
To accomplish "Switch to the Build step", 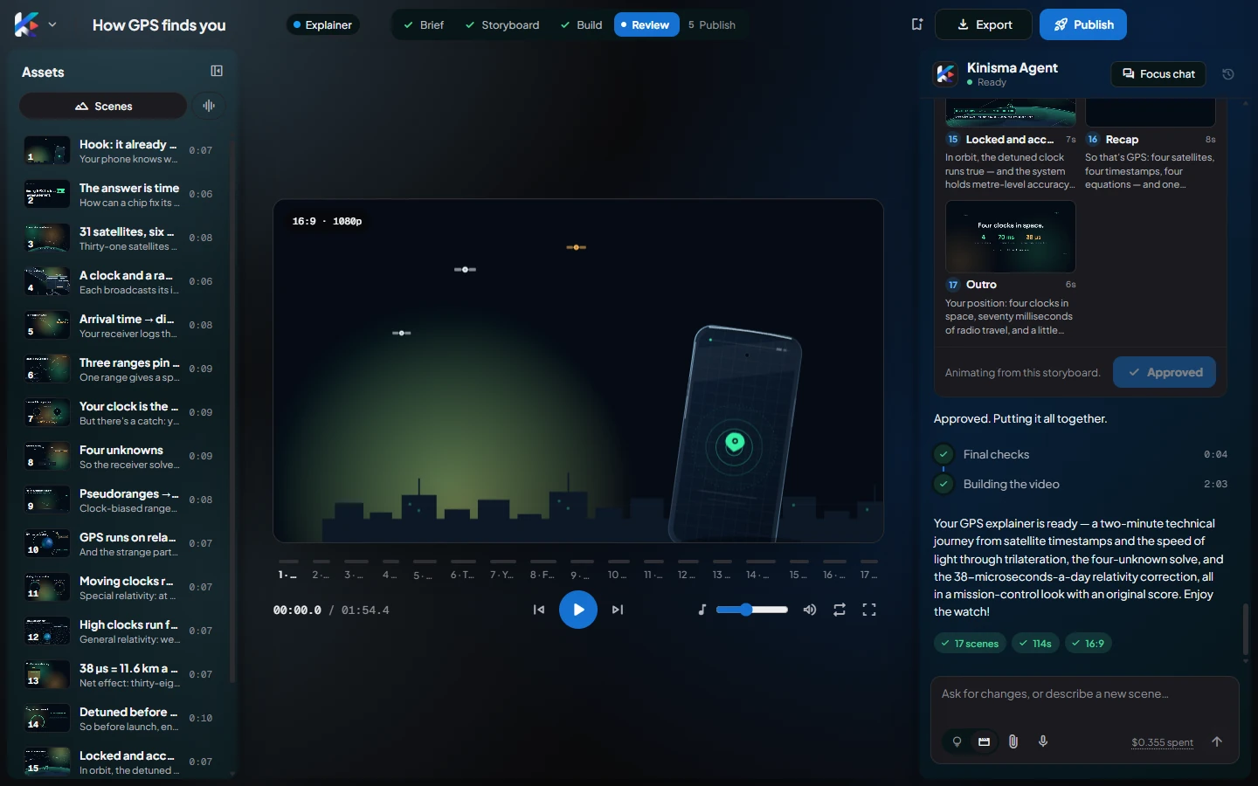I will [x=582, y=24].
